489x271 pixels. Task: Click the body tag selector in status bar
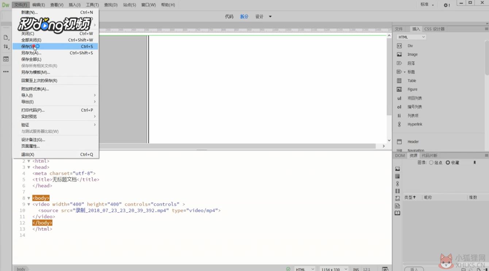click(x=21, y=269)
